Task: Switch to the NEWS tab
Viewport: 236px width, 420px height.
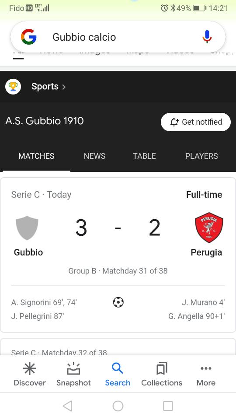Action: pos(94,156)
